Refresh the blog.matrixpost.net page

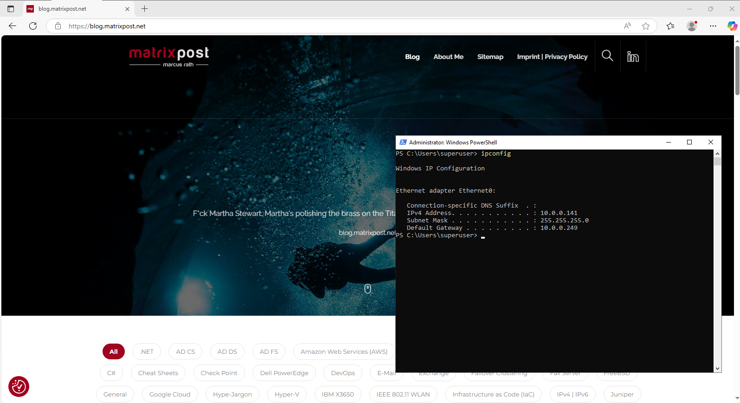click(33, 26)
